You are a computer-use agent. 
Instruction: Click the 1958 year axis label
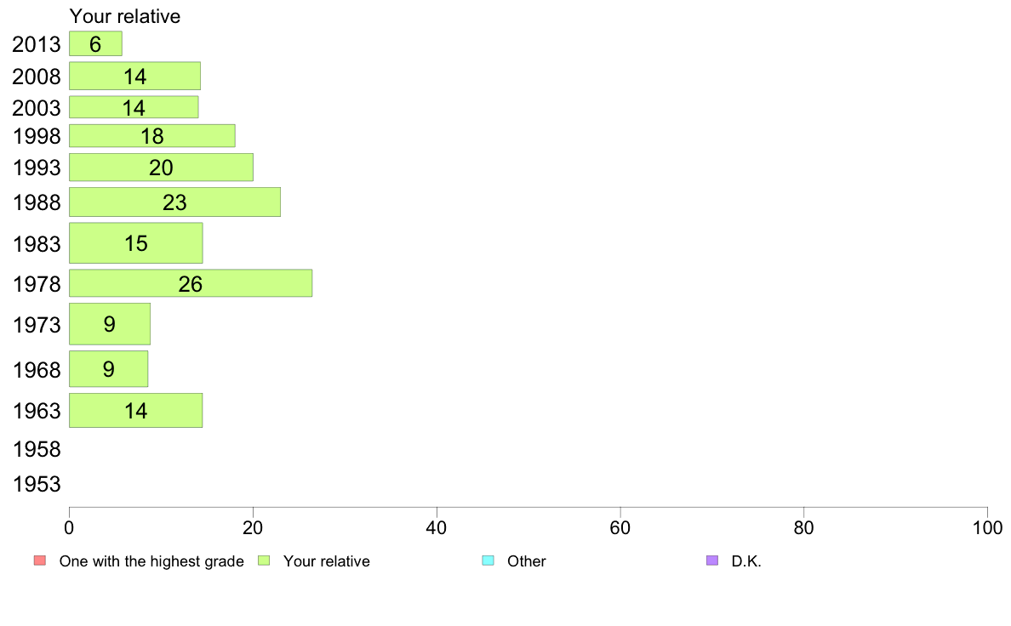click(x=37, y=449)
